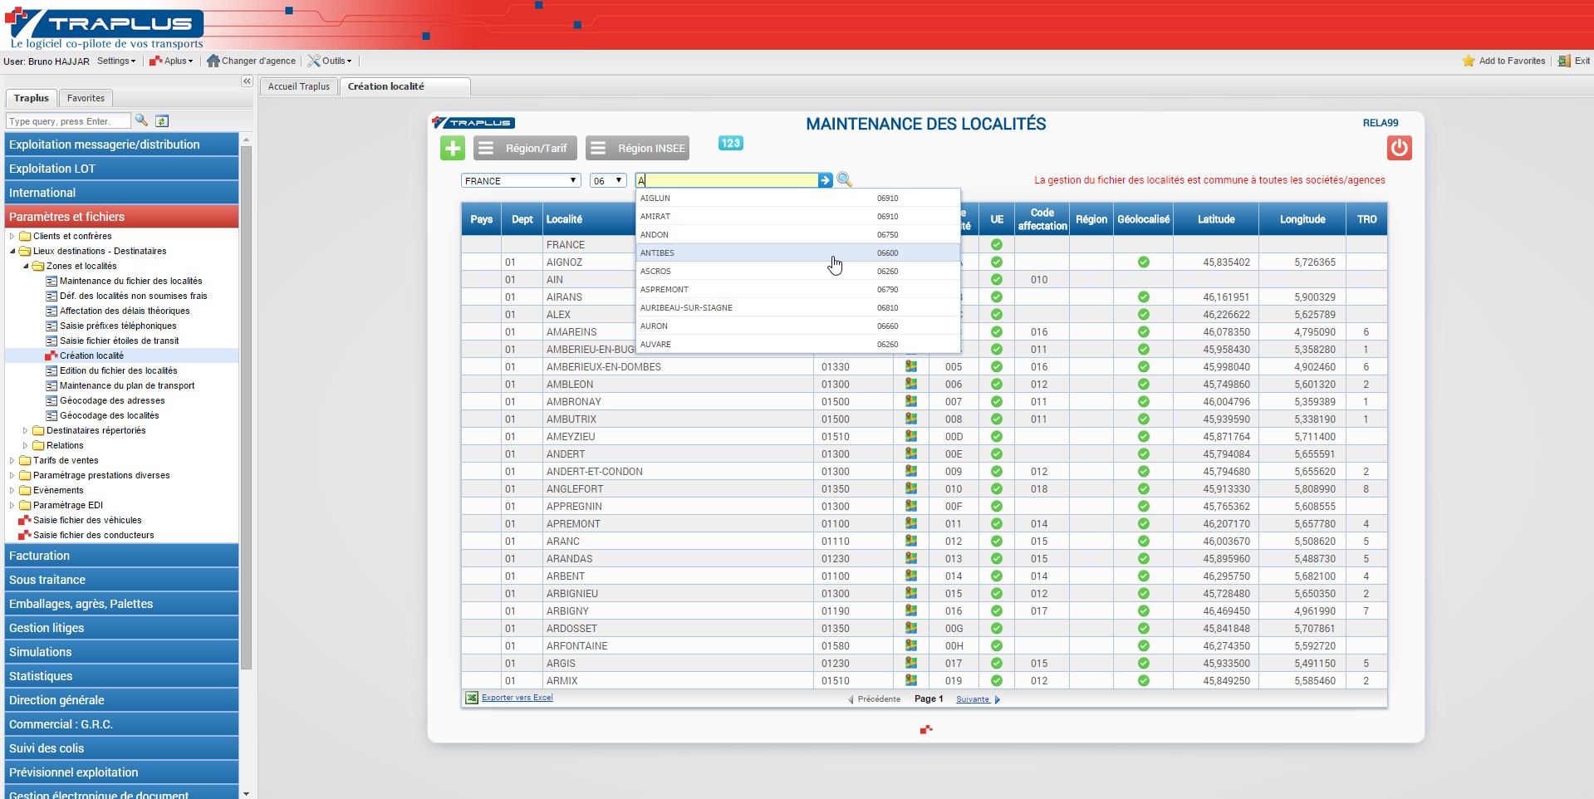Click the Longitude column header

[1302, 219]
